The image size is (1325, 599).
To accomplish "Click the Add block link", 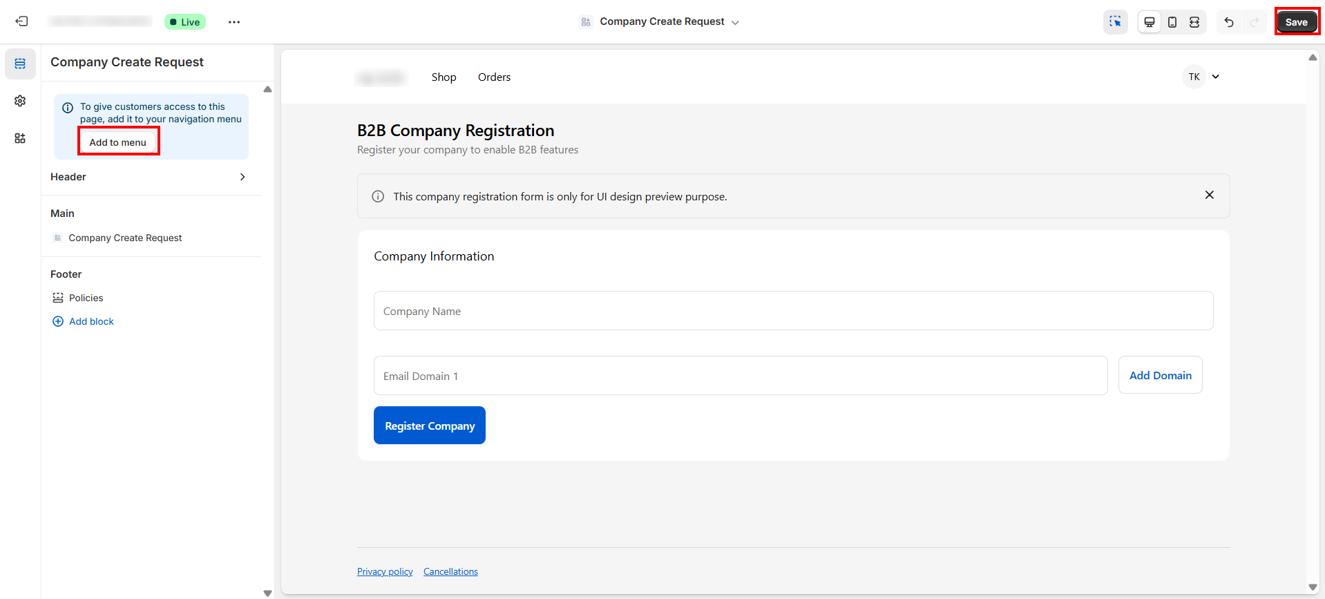I will point(91,321).
